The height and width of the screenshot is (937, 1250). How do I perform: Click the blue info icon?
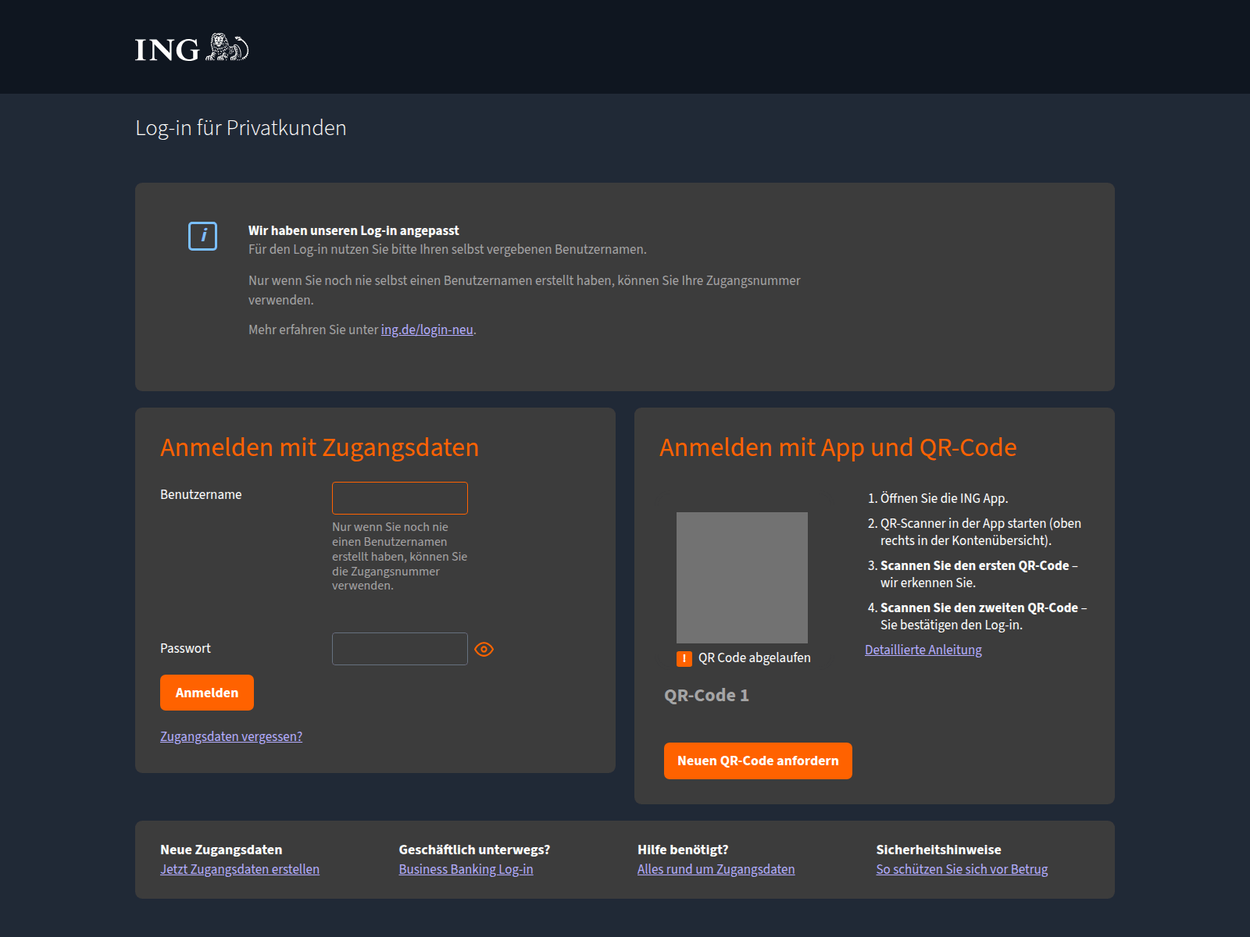[x=202, y=236]
